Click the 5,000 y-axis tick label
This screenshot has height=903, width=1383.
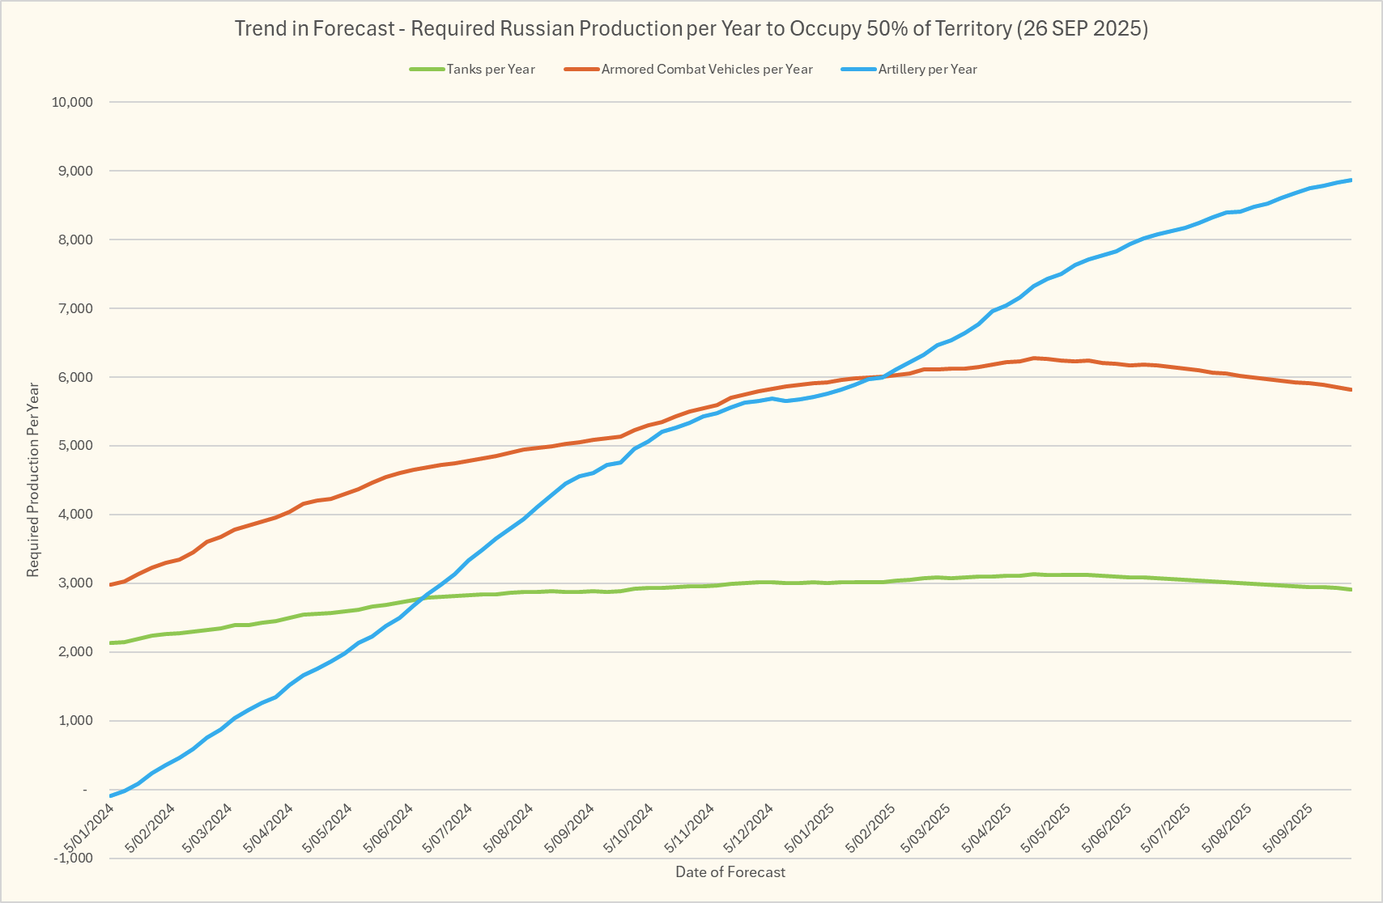pos(77,446)
